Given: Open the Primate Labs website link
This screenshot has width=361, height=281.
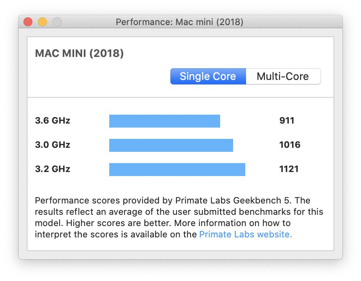Looking at the screenshot, I should 245,234.
